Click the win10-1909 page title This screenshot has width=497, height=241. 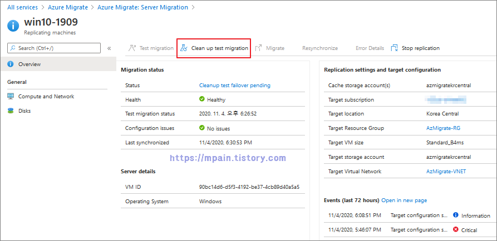[51, 22]
